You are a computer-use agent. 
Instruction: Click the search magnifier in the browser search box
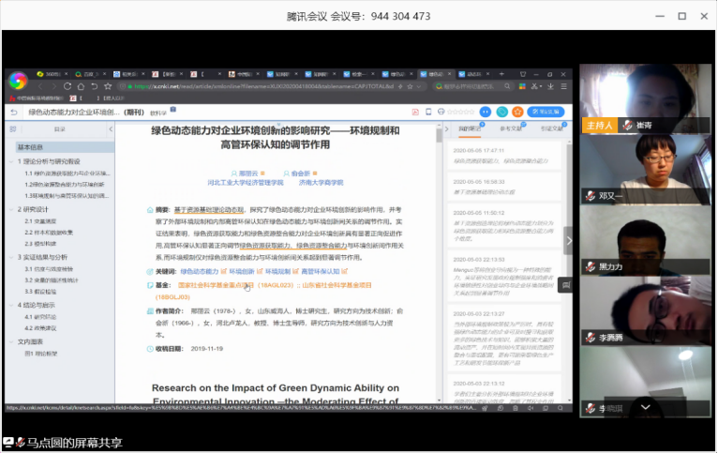click(x=507, y=86)
